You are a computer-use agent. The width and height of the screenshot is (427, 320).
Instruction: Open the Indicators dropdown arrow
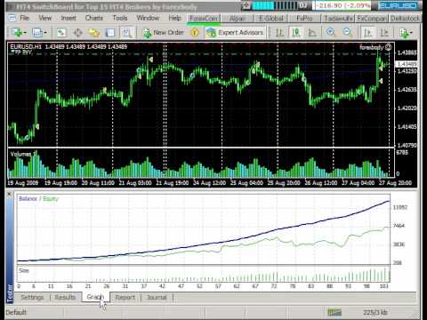[x=411, y=33]
